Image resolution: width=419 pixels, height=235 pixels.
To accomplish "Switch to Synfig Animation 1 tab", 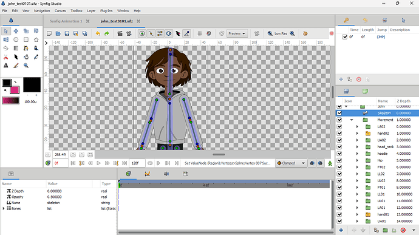I will (66, 21).
